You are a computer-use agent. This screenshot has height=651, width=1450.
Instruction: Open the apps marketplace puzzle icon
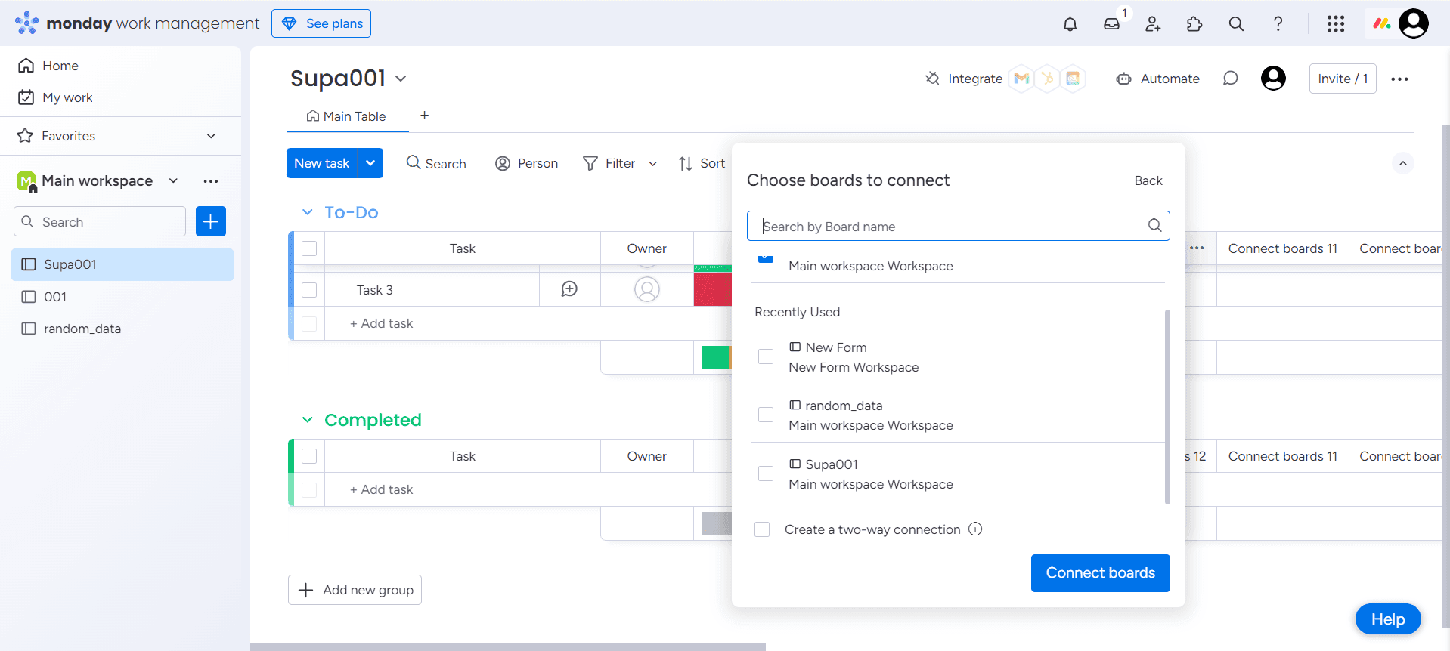1194,24
